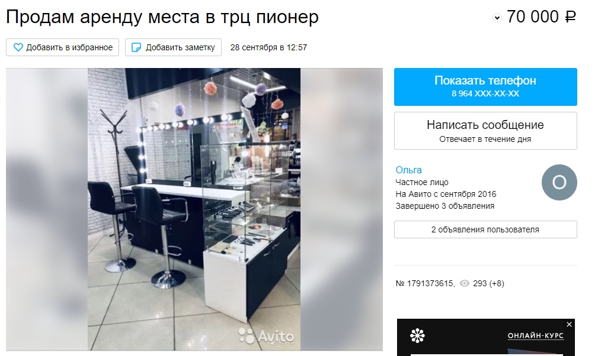Click the eye views icon
The width and height of the screenshot is (598, 356).
[465, 283]
